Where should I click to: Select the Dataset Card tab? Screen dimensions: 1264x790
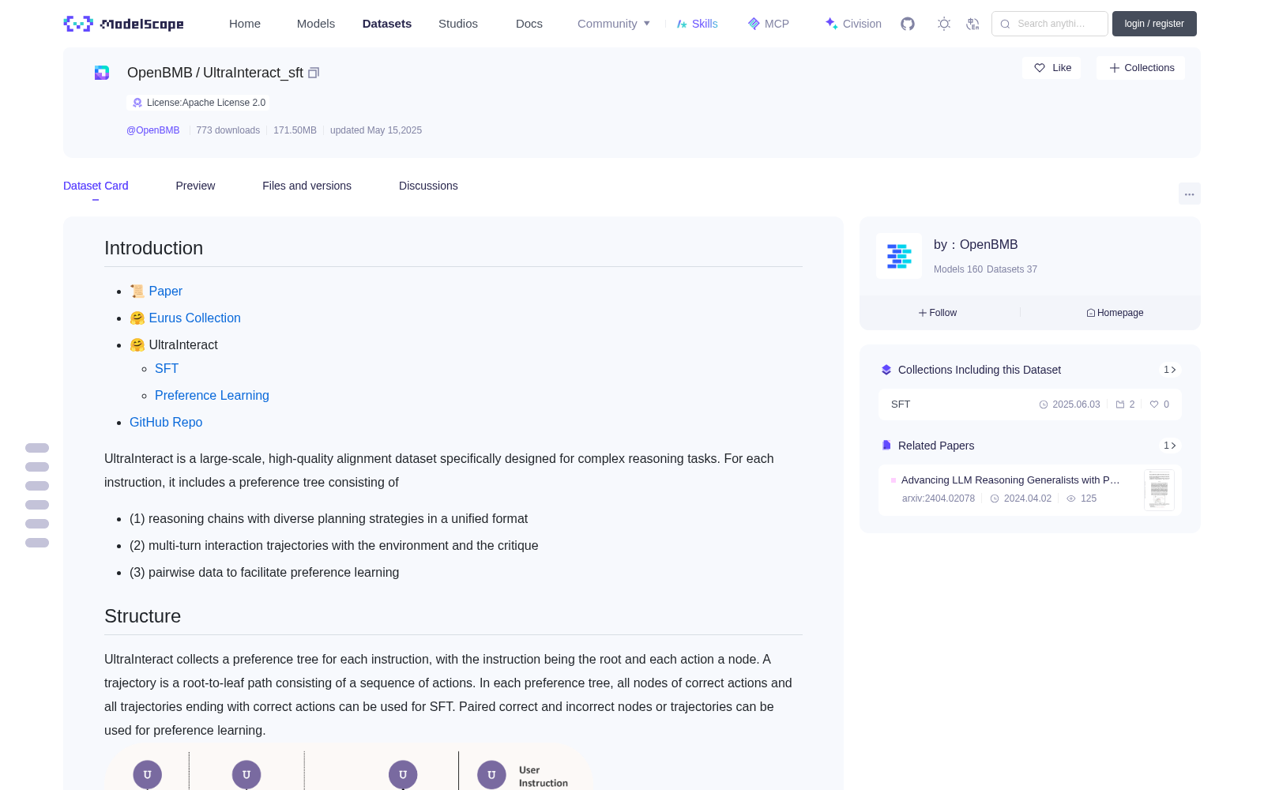tap(96, 186)
